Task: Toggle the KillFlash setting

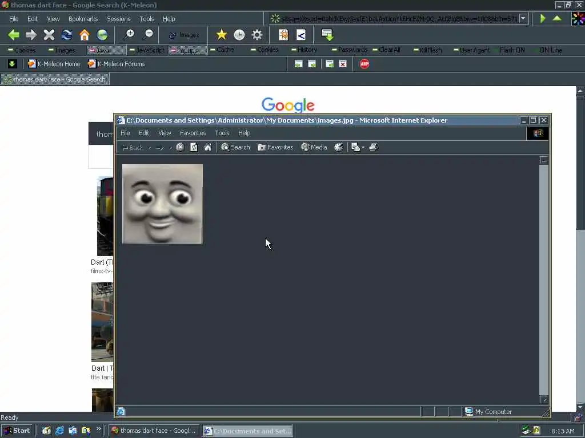Action: click(x=428, y=50)
